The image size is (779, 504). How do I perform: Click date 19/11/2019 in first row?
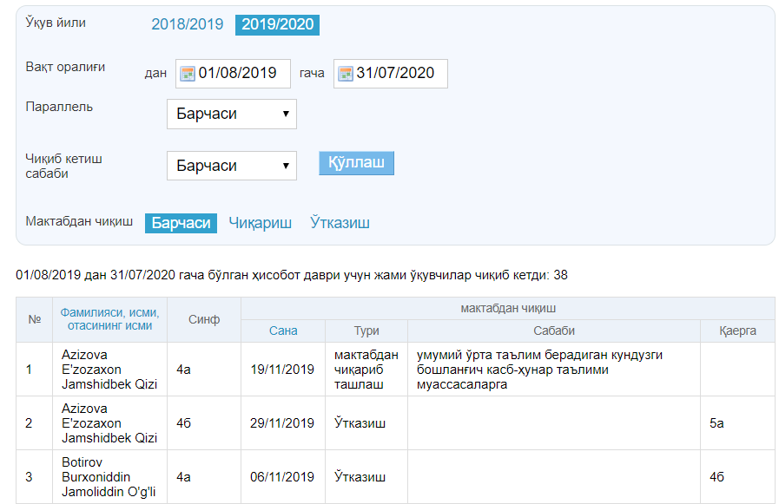tap(283, 370)
